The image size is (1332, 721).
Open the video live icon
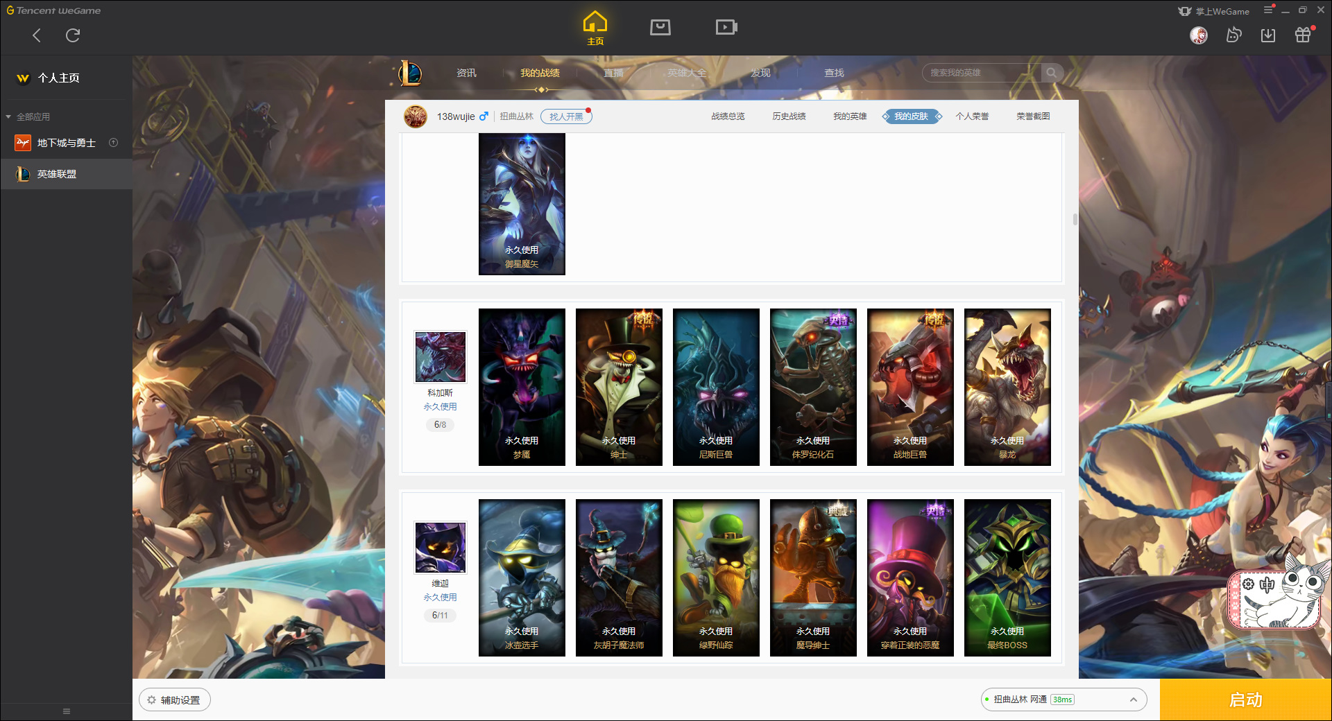726,27
